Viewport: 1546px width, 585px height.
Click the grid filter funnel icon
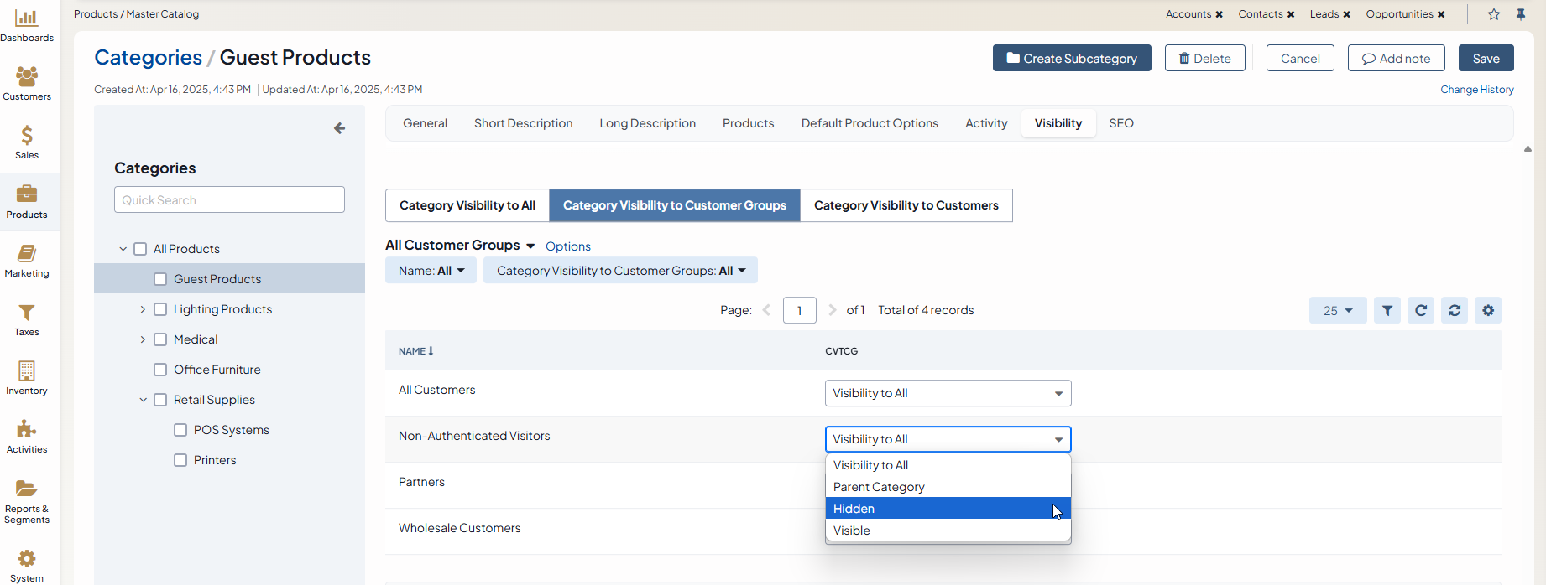[1387, 310]
